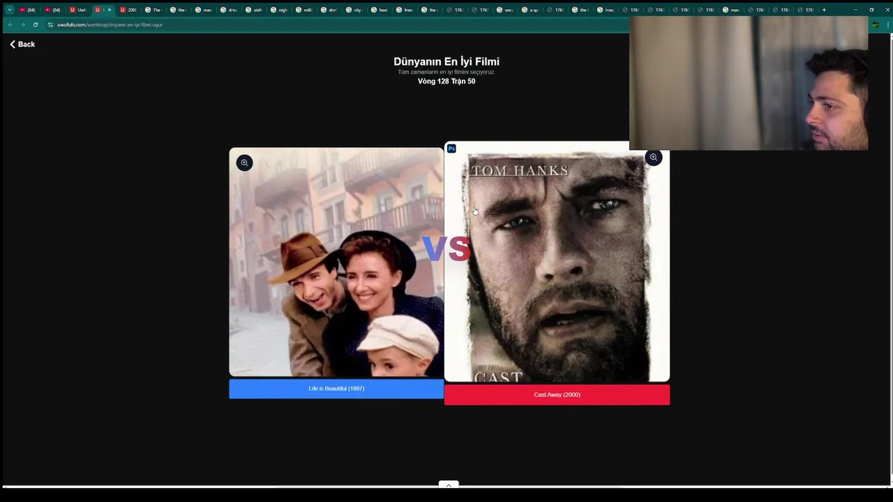Open the Chrome three-dot menu
The height and width of the screenshot is (502, 893).
point(887,24)
